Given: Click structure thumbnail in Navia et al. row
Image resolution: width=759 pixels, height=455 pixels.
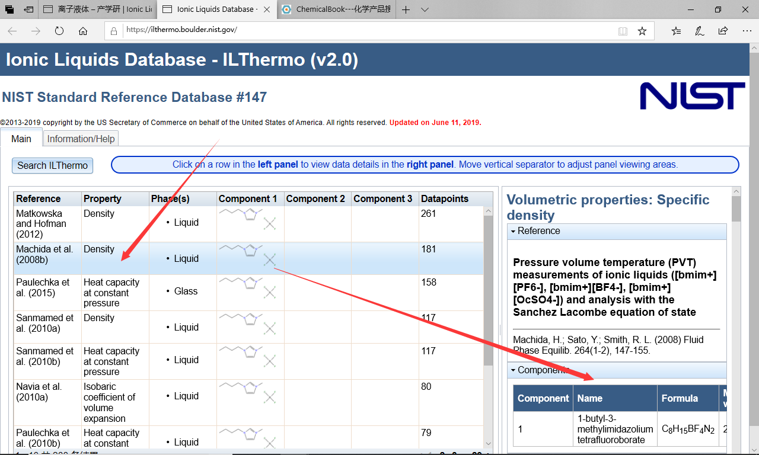Looking at the screenshot, I should (x=248, y=392).
